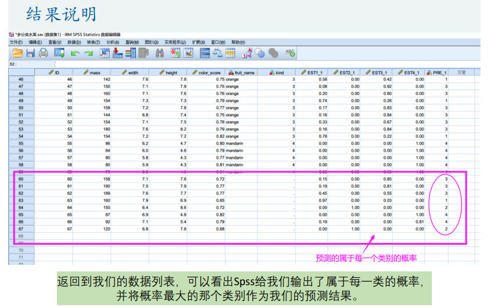Click the Value Labels toolbar icon
Screen dimensions: 490x307
(247, 53)
